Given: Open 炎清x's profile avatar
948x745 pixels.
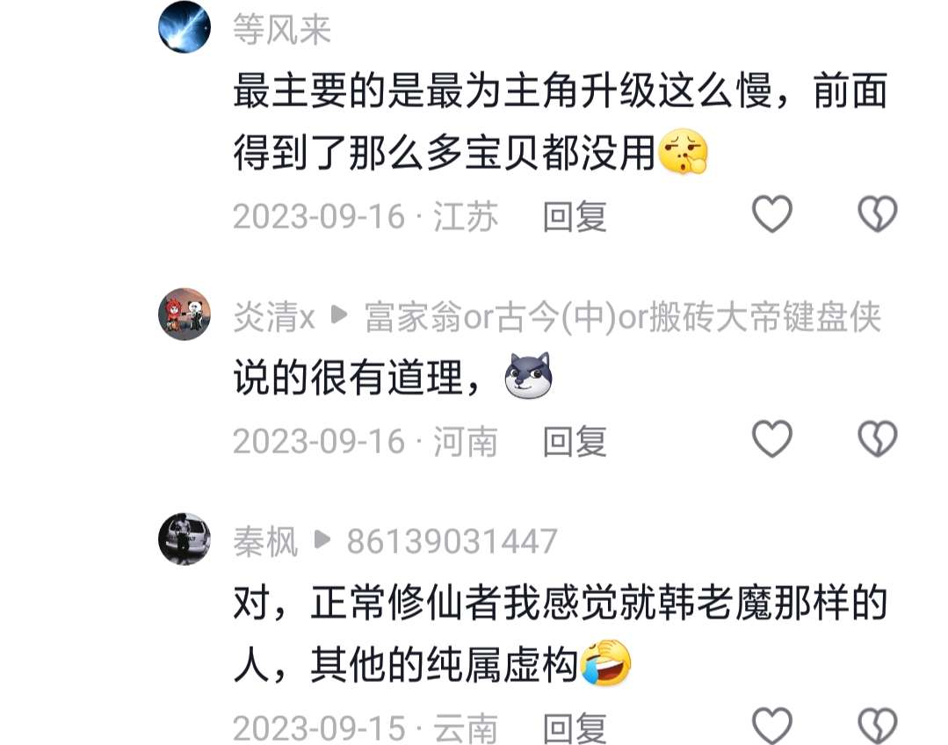Looking at the screenshot, I should (x=185, y=314).
